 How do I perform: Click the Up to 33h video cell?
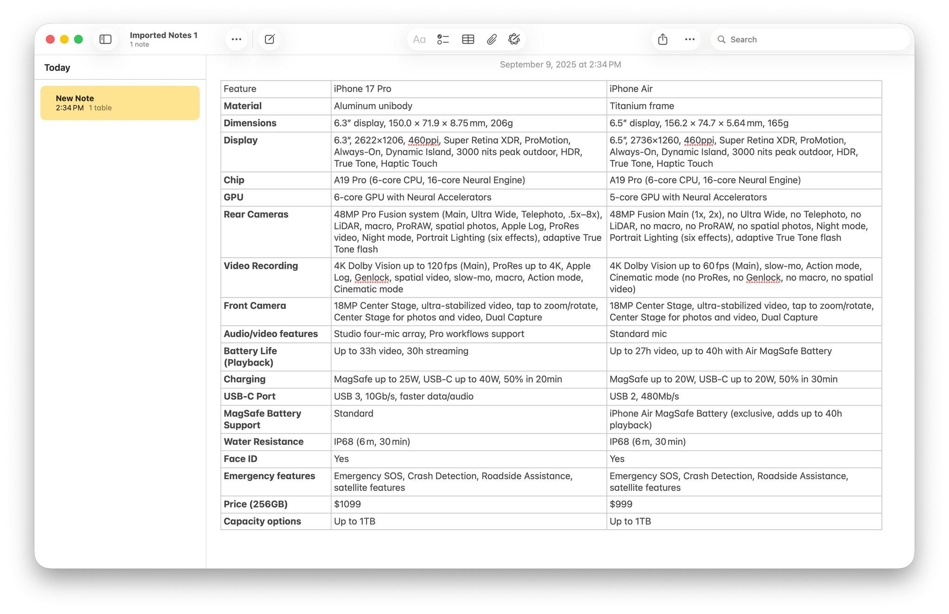pyautogui.click(x=468, y=357)
